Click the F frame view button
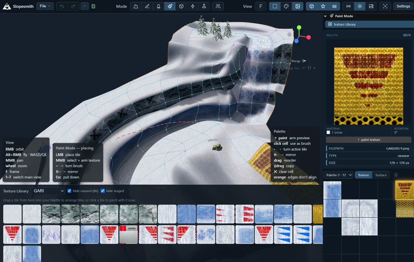Viewport: 414px width, 262px height. pyautogui.click(x=261, y=6)
